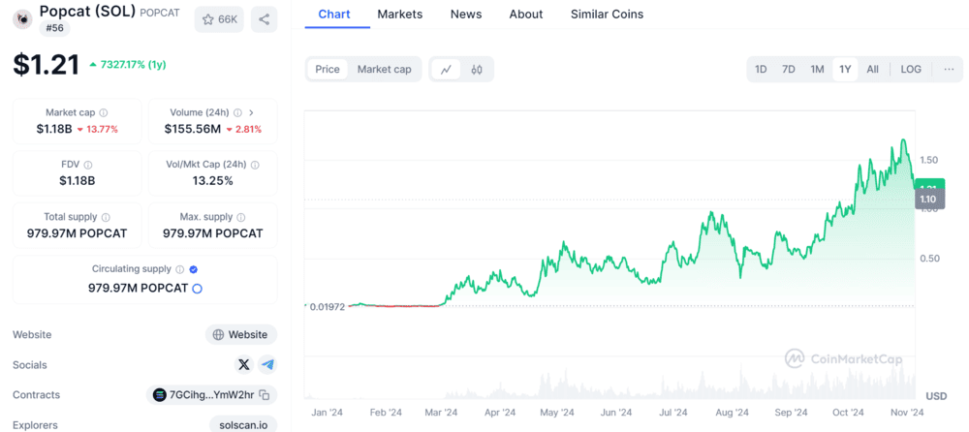This screenshot has height=432, width=969.
Task: Show Market cap info tooltip icon
Action: coord(104,113)
